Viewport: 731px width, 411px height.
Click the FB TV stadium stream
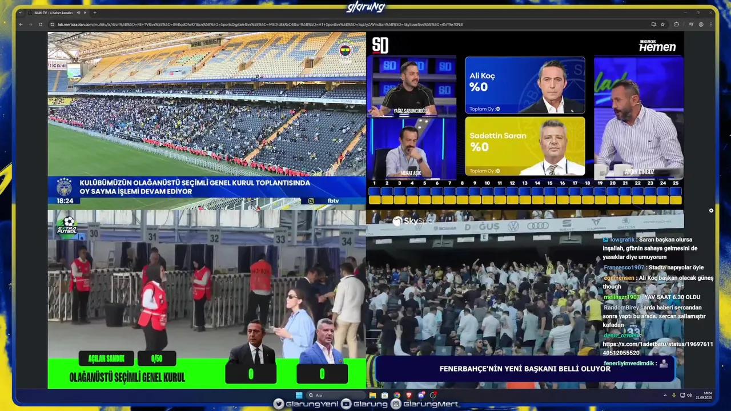coord(207,120)
